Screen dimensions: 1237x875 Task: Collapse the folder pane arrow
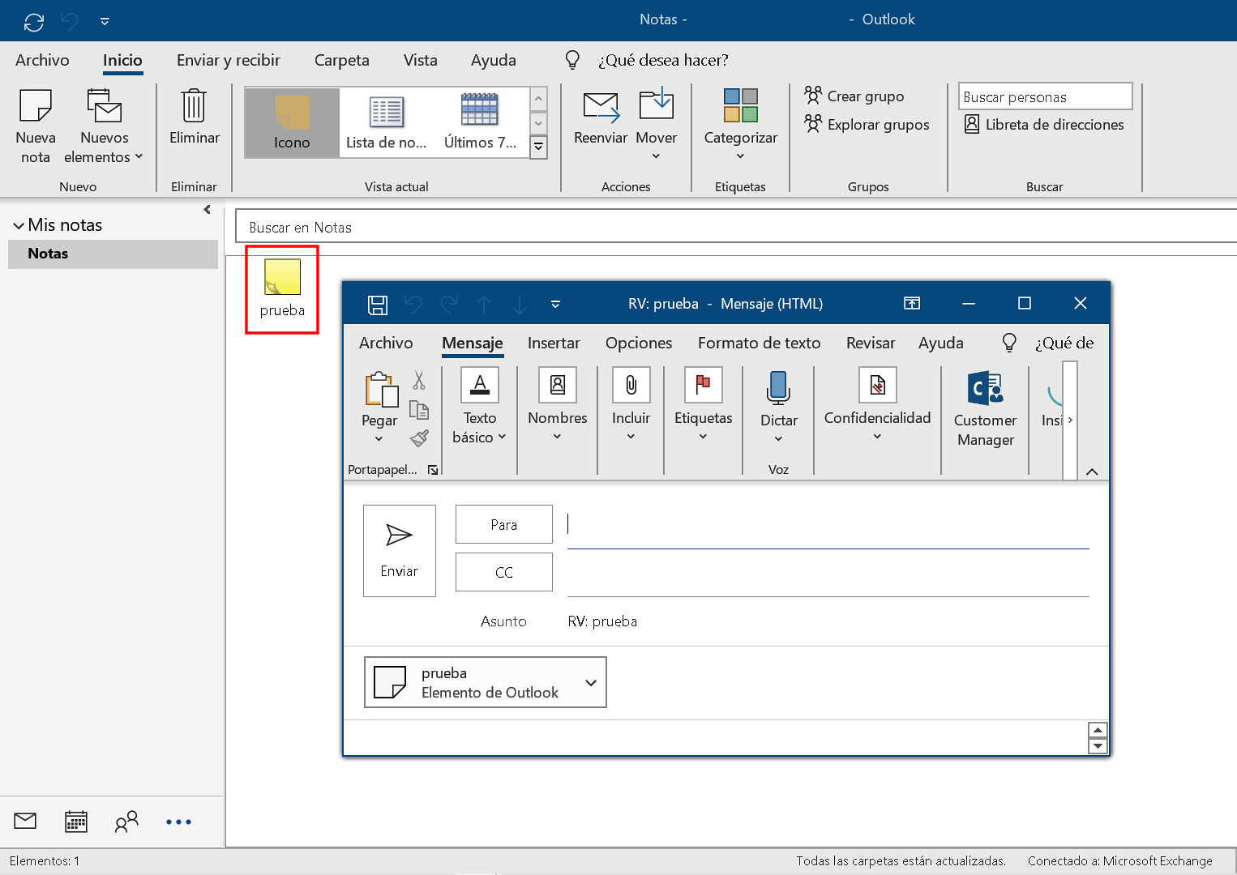click(208, 210)
